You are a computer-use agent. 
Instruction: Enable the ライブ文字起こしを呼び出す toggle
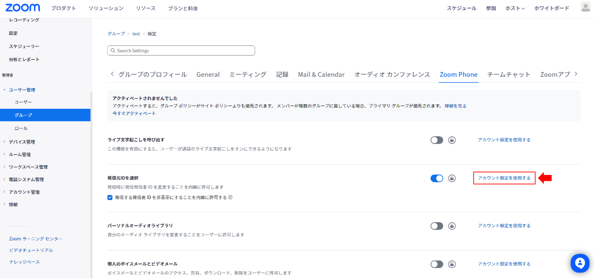(x=437, y=140)
